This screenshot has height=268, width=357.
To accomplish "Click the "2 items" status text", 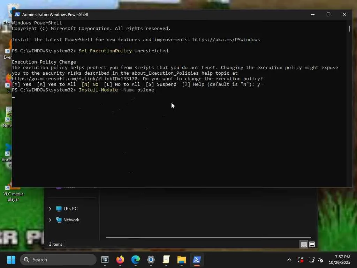I will (55, 244).
